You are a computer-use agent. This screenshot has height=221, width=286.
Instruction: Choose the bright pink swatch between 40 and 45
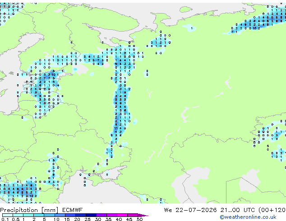[x=122, y=215]
